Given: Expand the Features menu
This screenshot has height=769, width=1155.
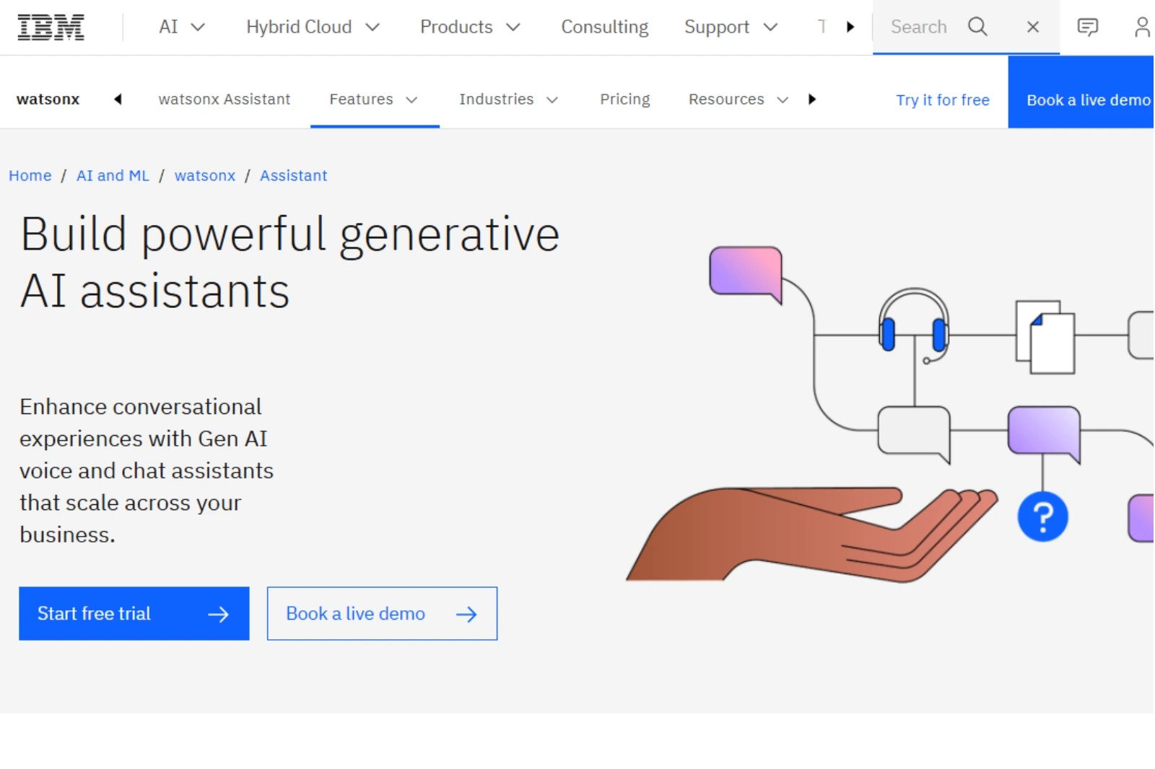Looking at the screenshot, I should pos(373,99).
